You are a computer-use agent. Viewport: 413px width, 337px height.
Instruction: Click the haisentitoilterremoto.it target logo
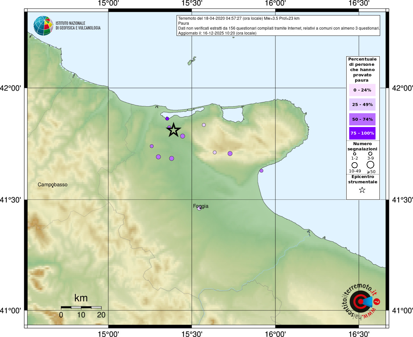(x=361, y=301)
